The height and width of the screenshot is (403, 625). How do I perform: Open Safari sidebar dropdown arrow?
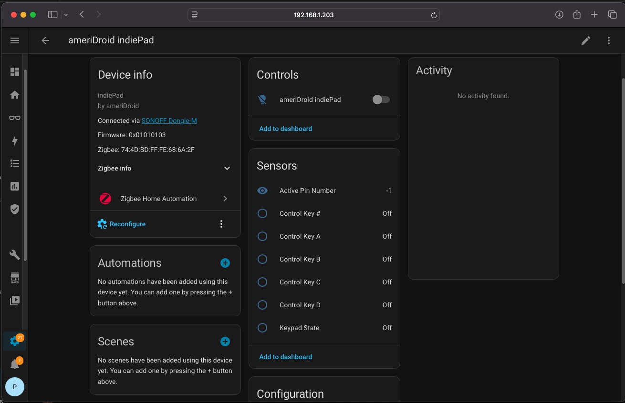pyautogui.click(x=66, y=15)
